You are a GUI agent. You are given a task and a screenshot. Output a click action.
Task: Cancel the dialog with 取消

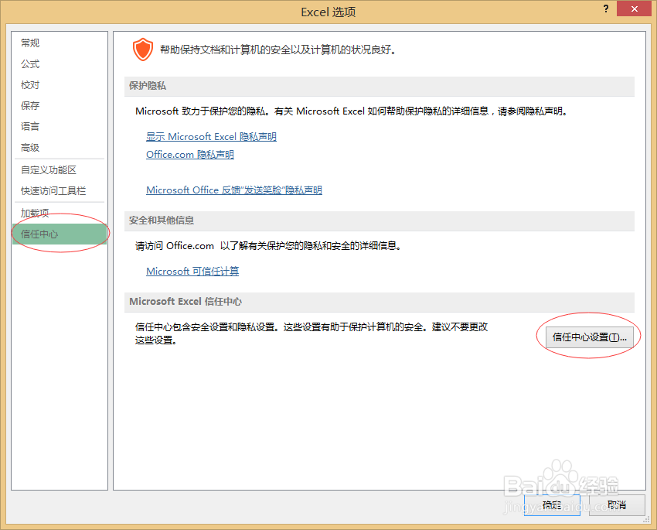616,504
